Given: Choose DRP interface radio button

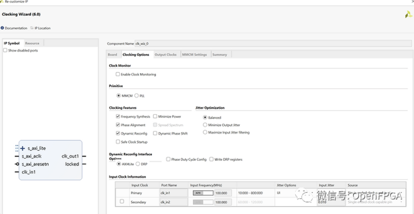Looking at the screenshot, I should pos(138,164).
